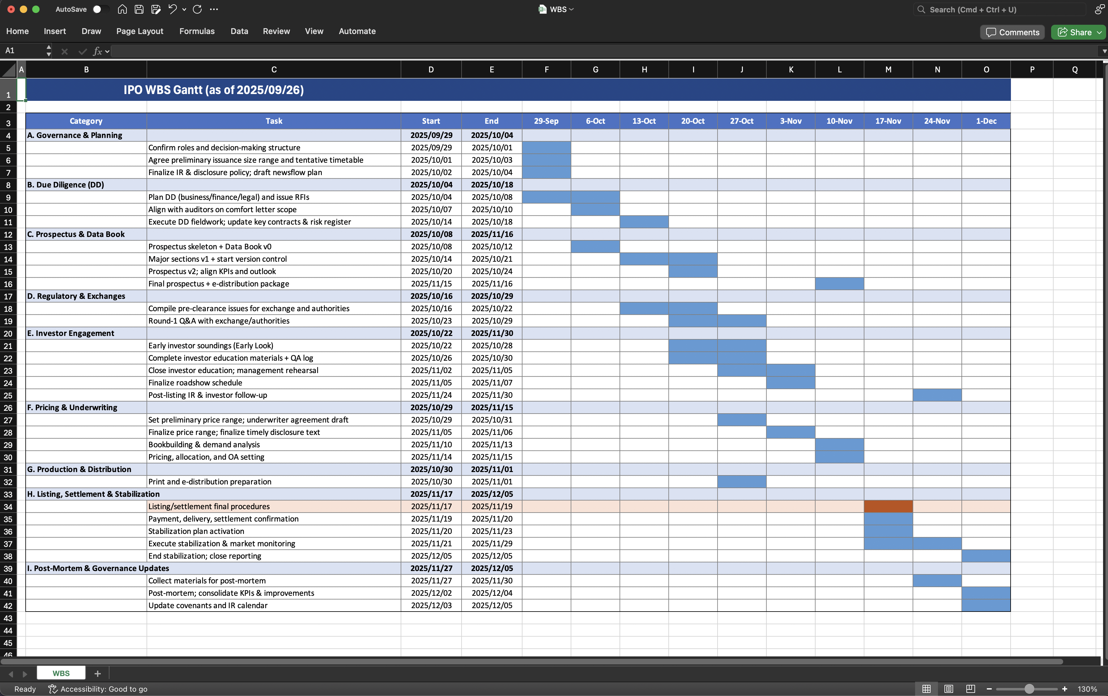Open the Comments pane
Viewport: 1108px width, 696px height.
[1012, 32]
